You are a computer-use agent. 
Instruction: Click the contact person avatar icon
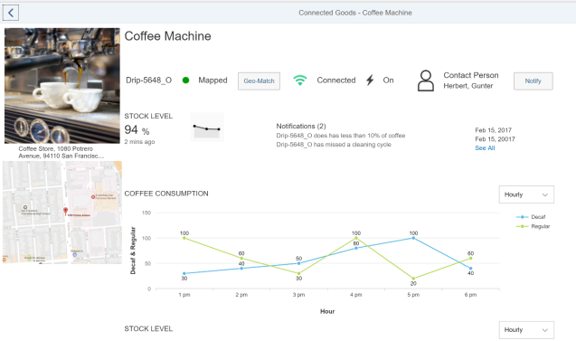[x=426, y=81]
